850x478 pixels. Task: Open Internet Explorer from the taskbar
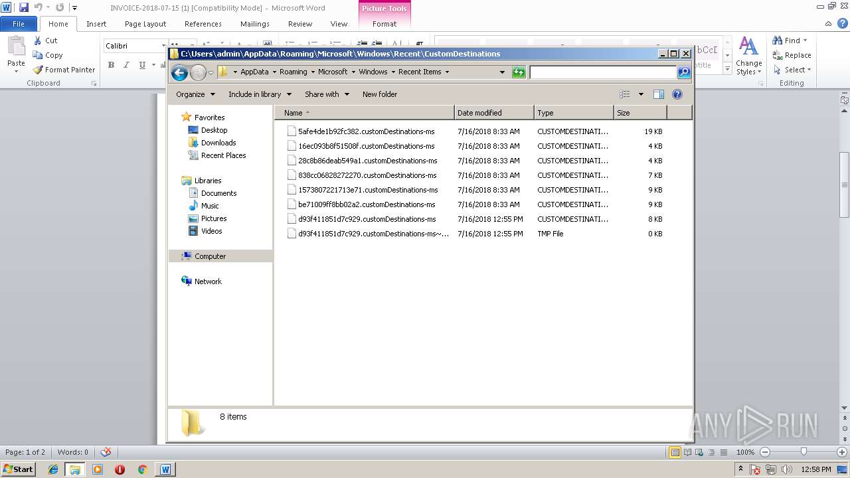click(x=53, y=469)
